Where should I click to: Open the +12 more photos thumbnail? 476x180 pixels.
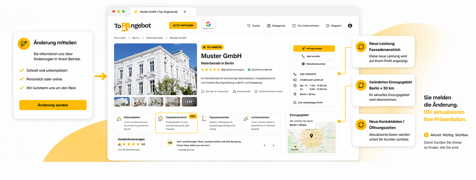click(x=189, y=102)
